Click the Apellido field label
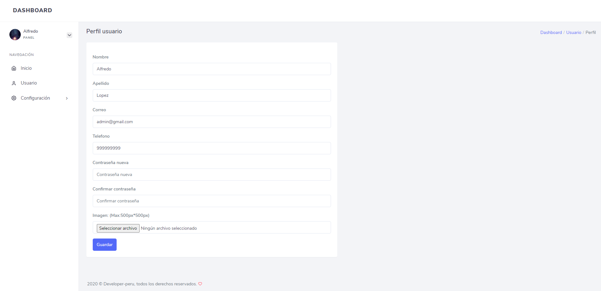Screen dimensions: 601x291 [x=101, y=83]
